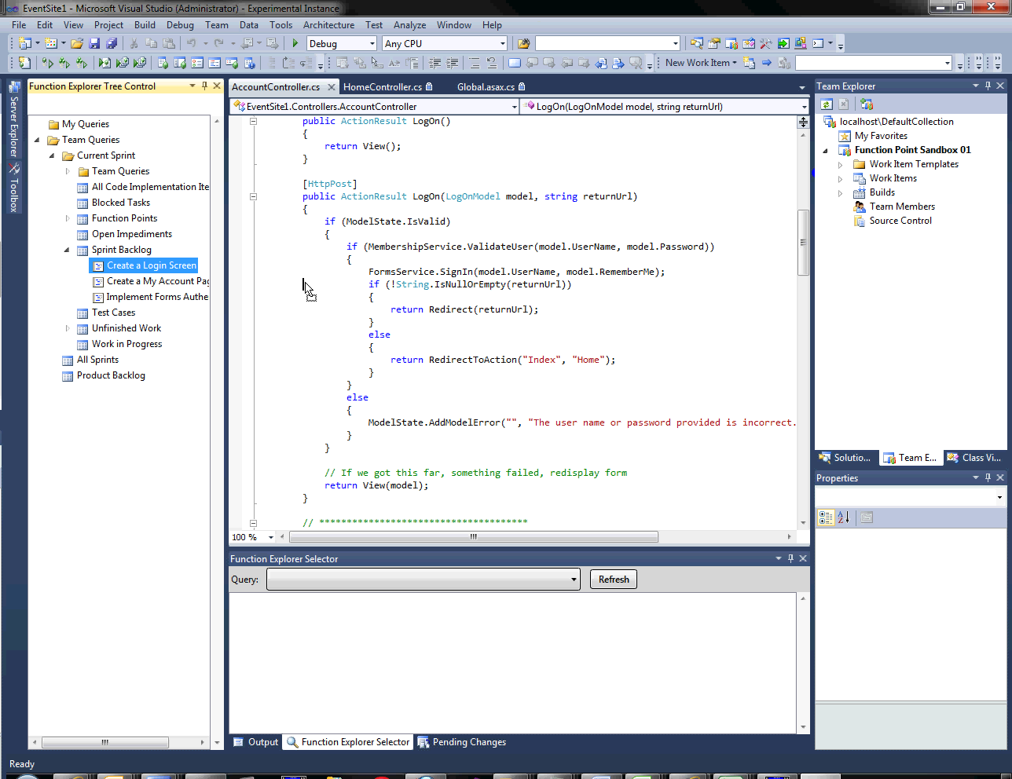Viewport: 1012px width, 779px height.
Task: Select Create a Login Screen item
Action: tap(151, 265)
